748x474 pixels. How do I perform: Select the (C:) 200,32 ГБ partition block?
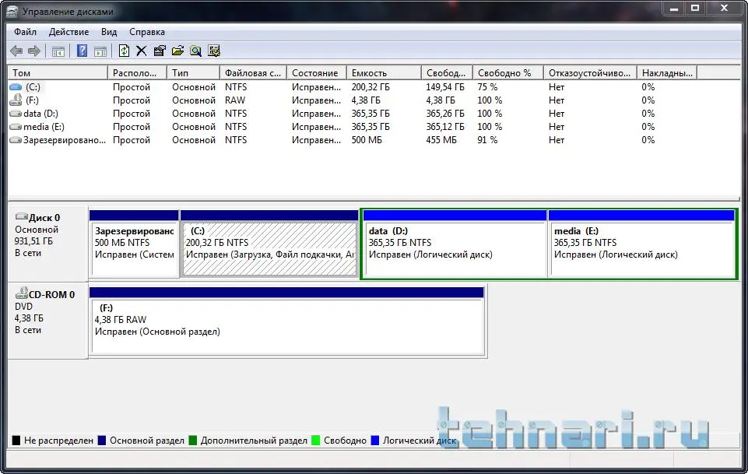click(269, 243)
